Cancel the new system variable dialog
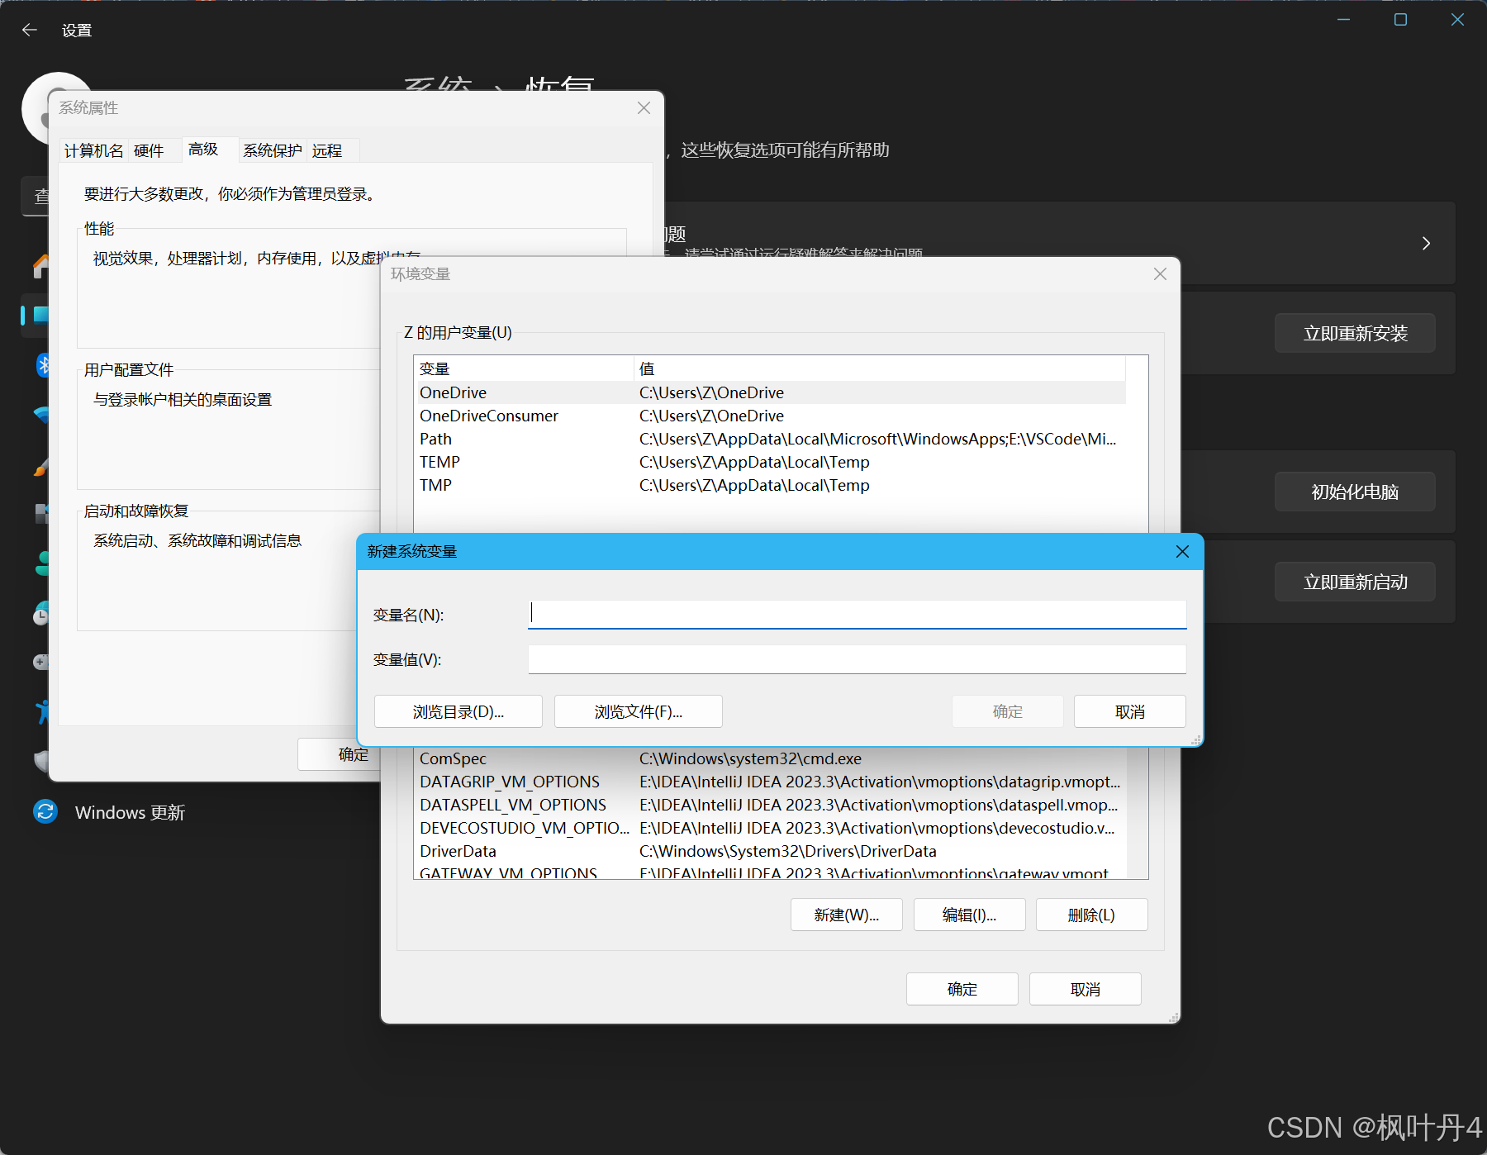 point(1129,711)
